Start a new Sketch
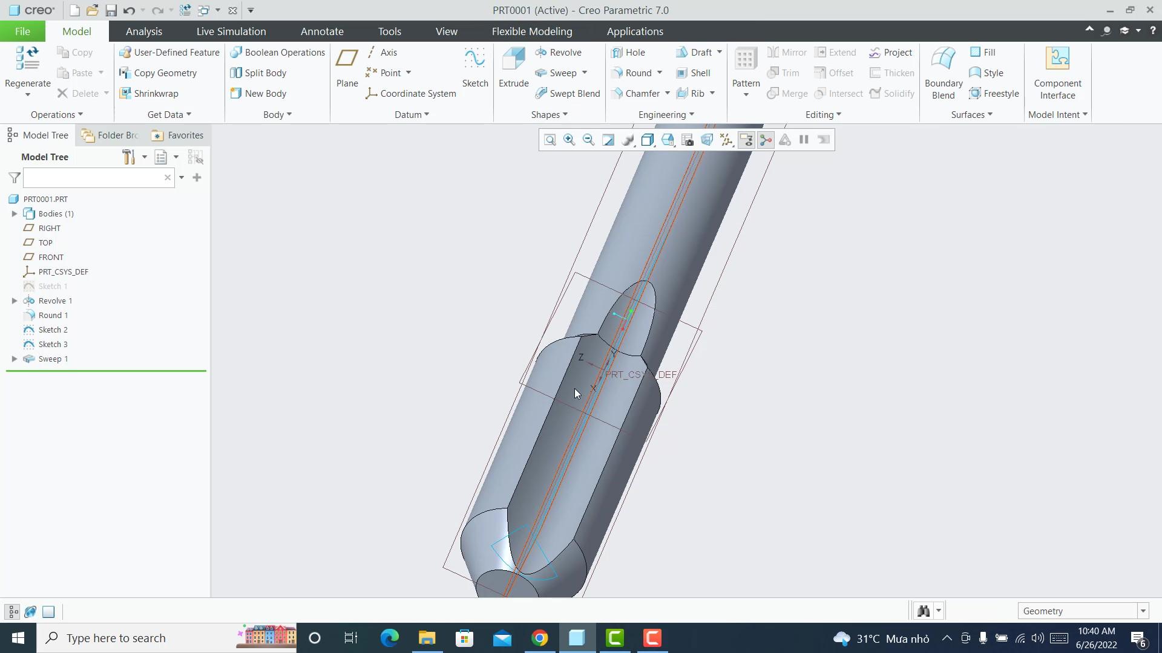This screenshot has height=653, width=1162. click(474, 67)
